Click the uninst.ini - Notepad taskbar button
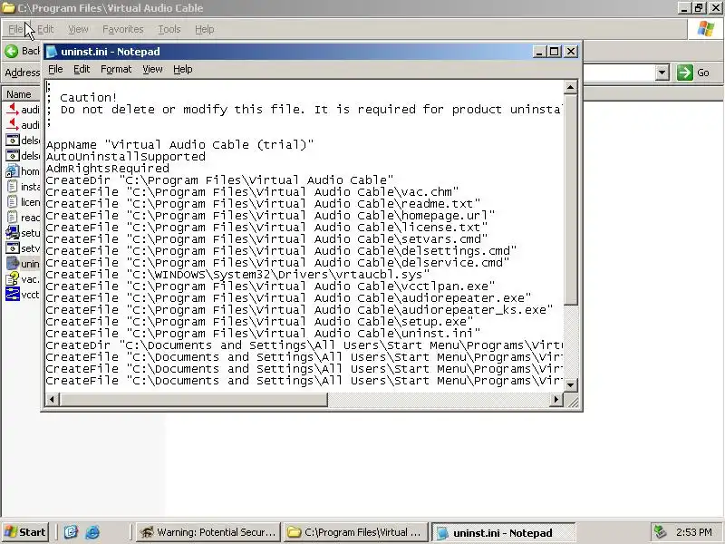Screen dimensions: 725x544 point(503,532)
